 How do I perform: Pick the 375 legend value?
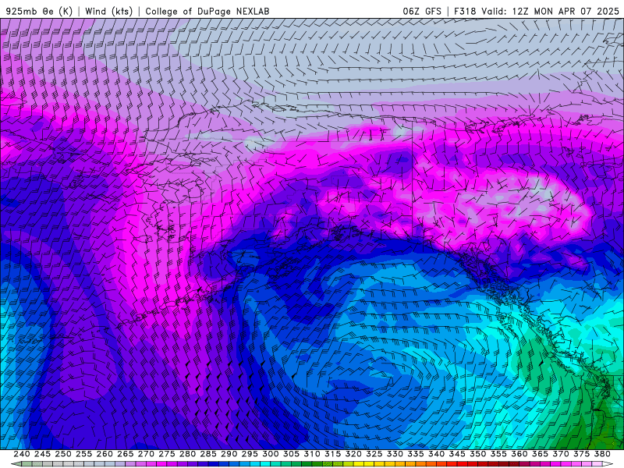[x=581, y=454]
